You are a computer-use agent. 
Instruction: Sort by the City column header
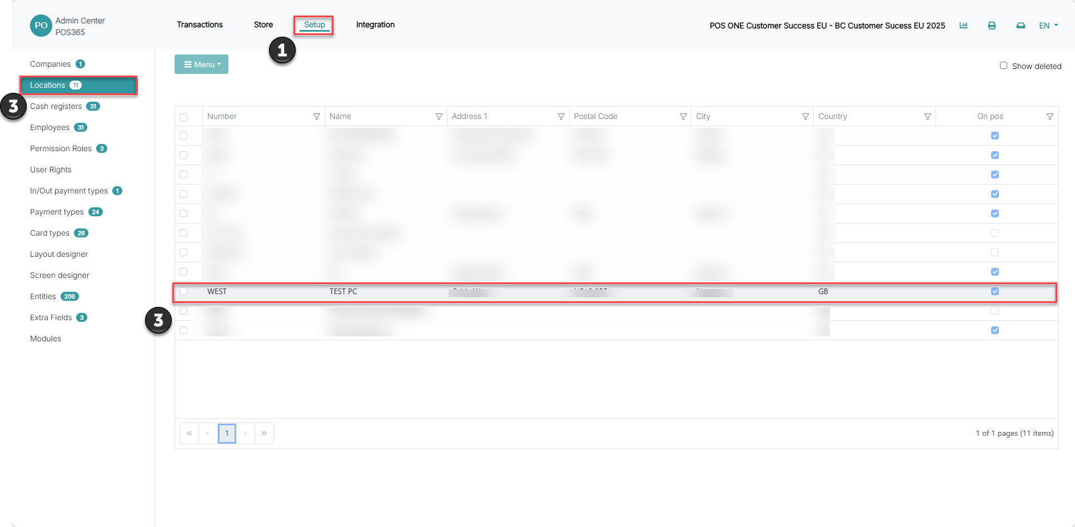(703, 116)
